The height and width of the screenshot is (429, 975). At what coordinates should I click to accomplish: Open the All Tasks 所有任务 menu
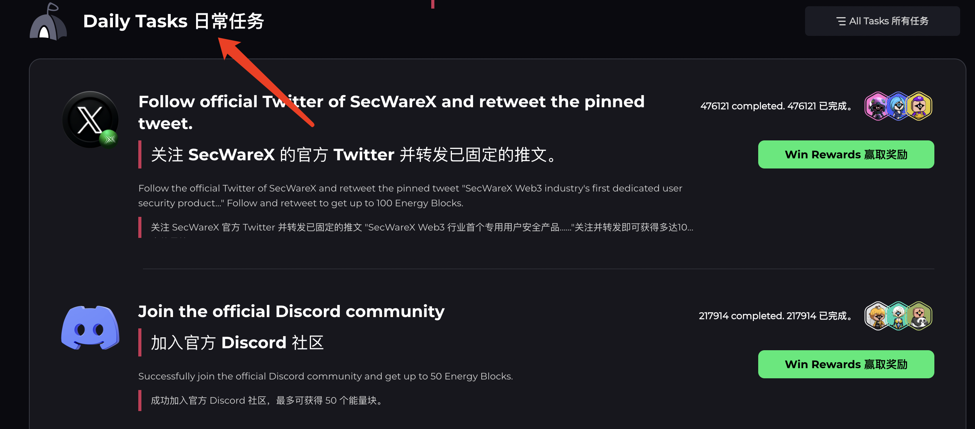(882, 21)
